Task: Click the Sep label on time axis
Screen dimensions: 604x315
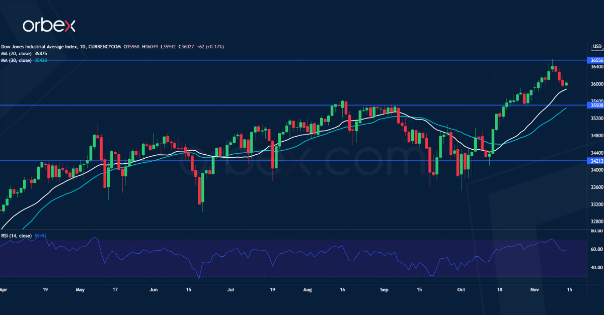Action: (385, 290)
